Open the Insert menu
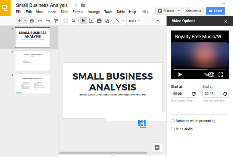Image resolution: width=233 pixels, height=157 pixels. click(x=52, y=12)
